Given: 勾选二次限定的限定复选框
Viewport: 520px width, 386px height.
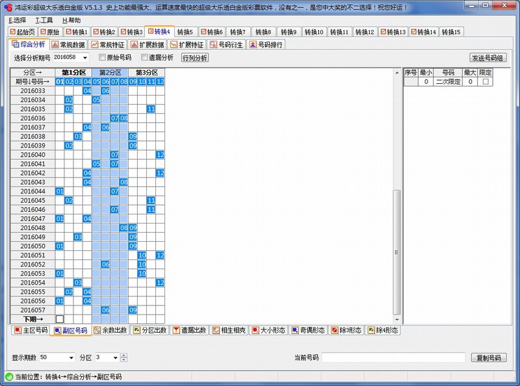Looking at the screenshot, I should 485,81.
